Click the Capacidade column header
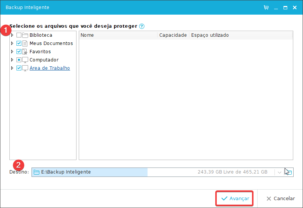 (173, 35)
